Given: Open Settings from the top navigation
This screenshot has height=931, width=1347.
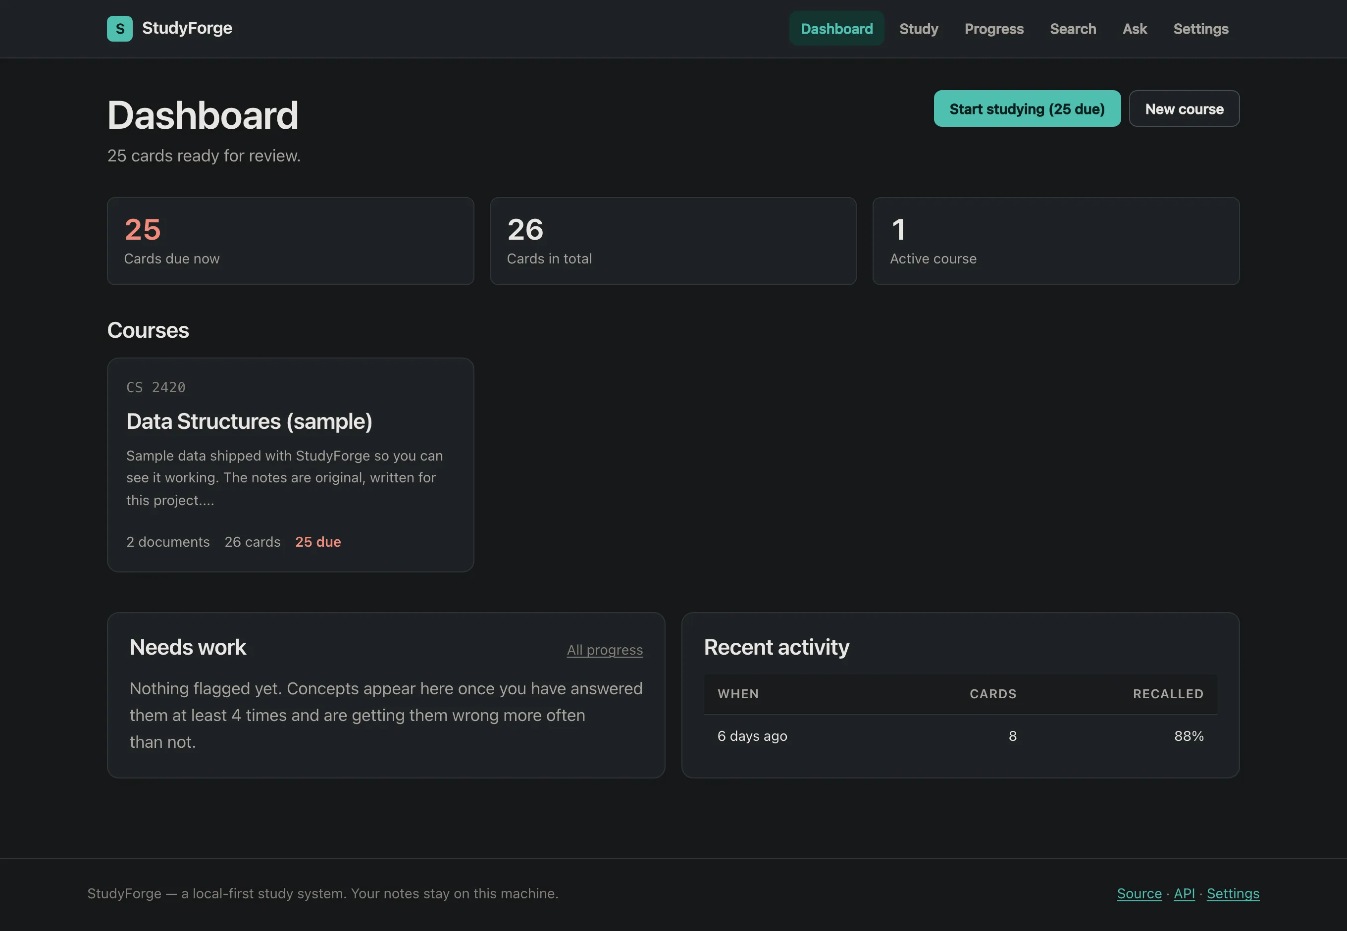Looking at the screenshot, I should 1200,29.
